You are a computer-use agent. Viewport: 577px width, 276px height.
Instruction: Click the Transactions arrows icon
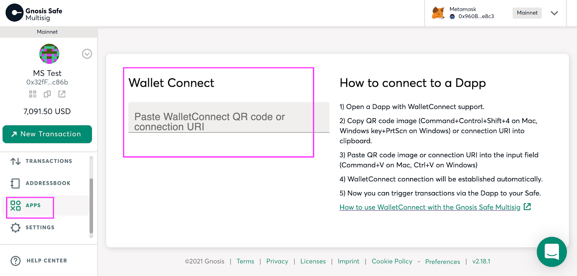coord(16,161)
